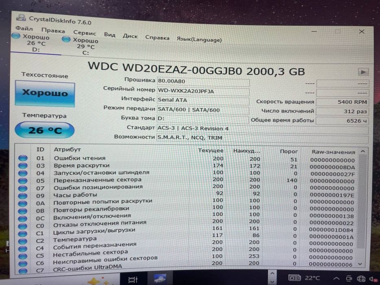The width and height of the screenshot is (380, 285).
Task: Click status orb for Время раскрутки row
Action: pos(23,166)
